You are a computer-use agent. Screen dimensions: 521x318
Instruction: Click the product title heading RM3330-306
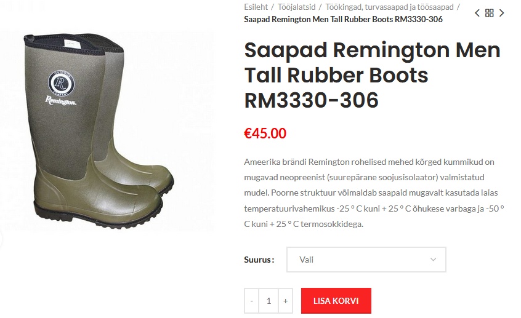372,75
